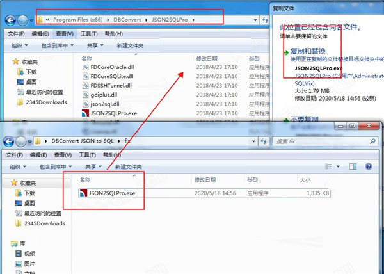Open 2345Downloads in fix window sidebar
The height and width of the screenshot is (274, 384).
[x=40, y=223]
